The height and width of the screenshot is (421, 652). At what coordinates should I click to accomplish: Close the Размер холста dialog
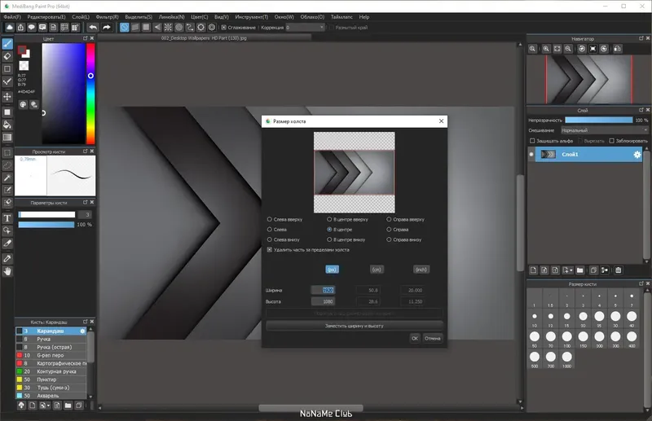(441, 121)
